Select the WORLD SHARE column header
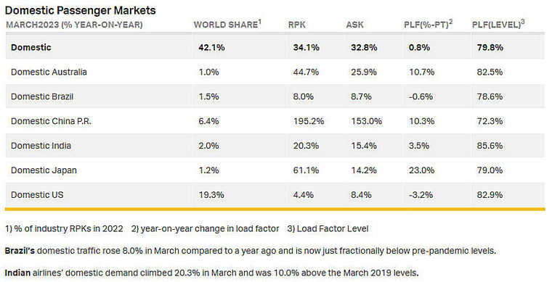The height and width of the screenshot is (282, 552). point(227,25)
